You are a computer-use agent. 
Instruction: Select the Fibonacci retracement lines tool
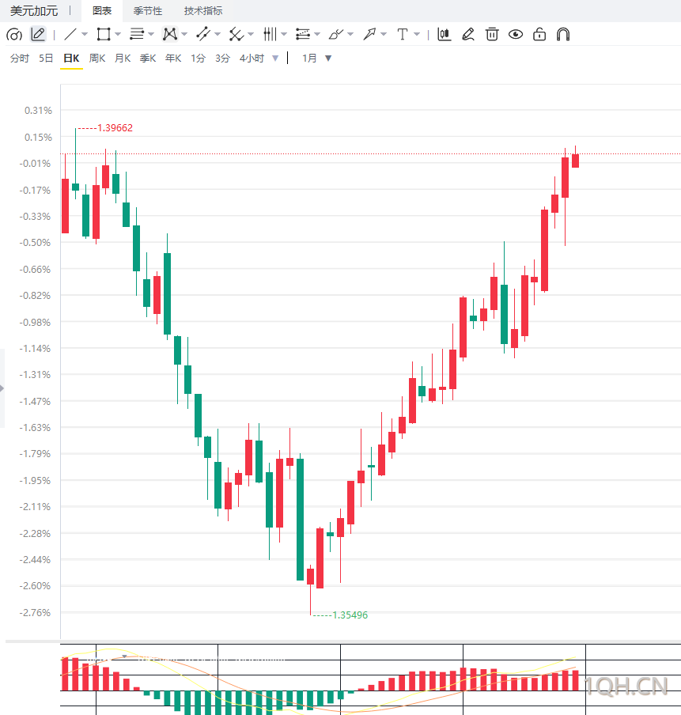pos(303,34)
